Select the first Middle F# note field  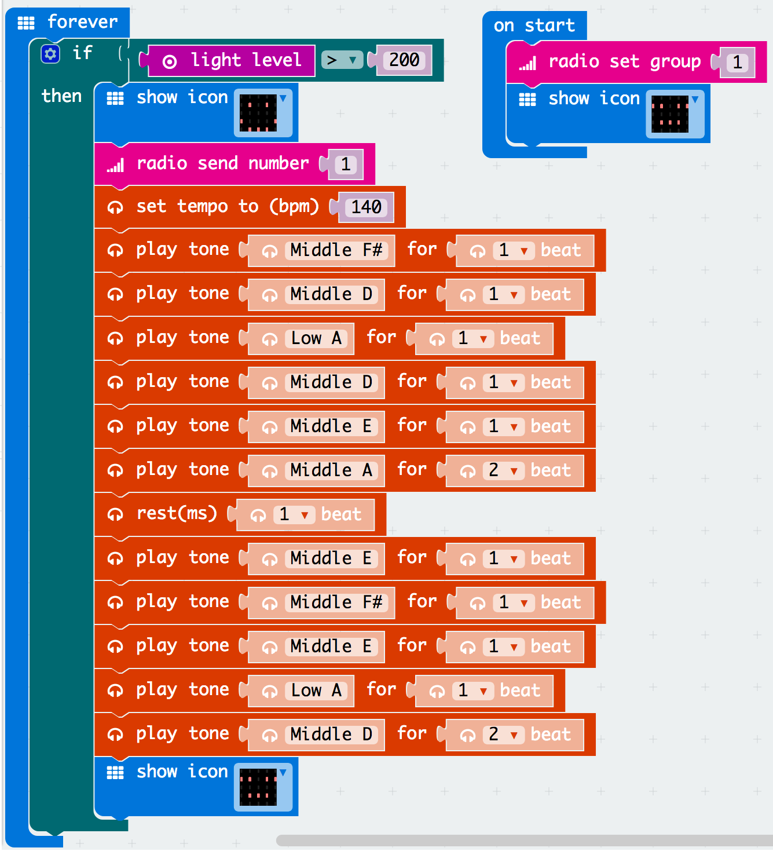[336, 250]
